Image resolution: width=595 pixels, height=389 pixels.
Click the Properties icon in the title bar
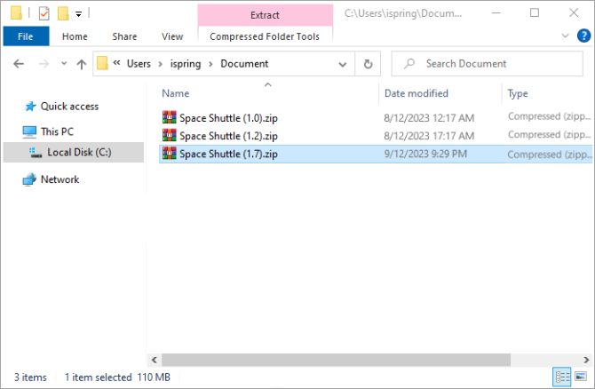point(43,13)
